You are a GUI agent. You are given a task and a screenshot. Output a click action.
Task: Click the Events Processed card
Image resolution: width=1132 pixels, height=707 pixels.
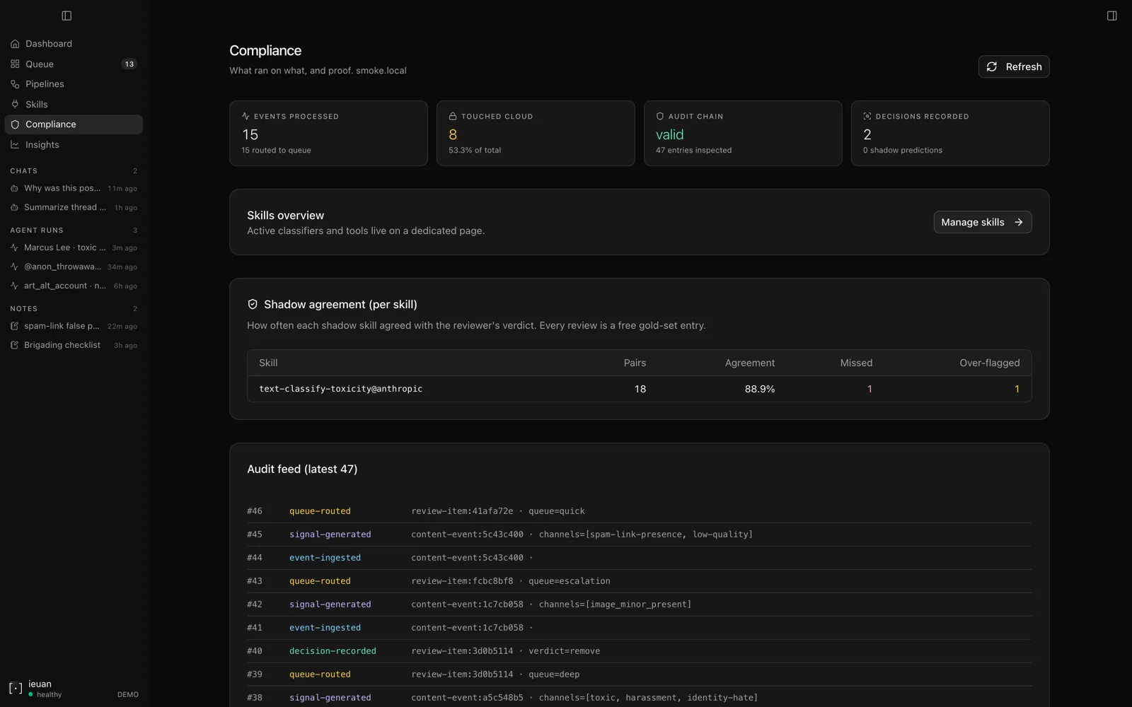click(x=328, y=134)
